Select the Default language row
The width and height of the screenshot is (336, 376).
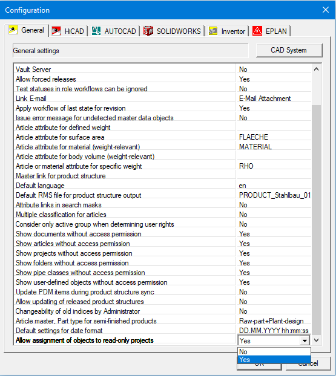pyautogui.click(x=125, y=186)
